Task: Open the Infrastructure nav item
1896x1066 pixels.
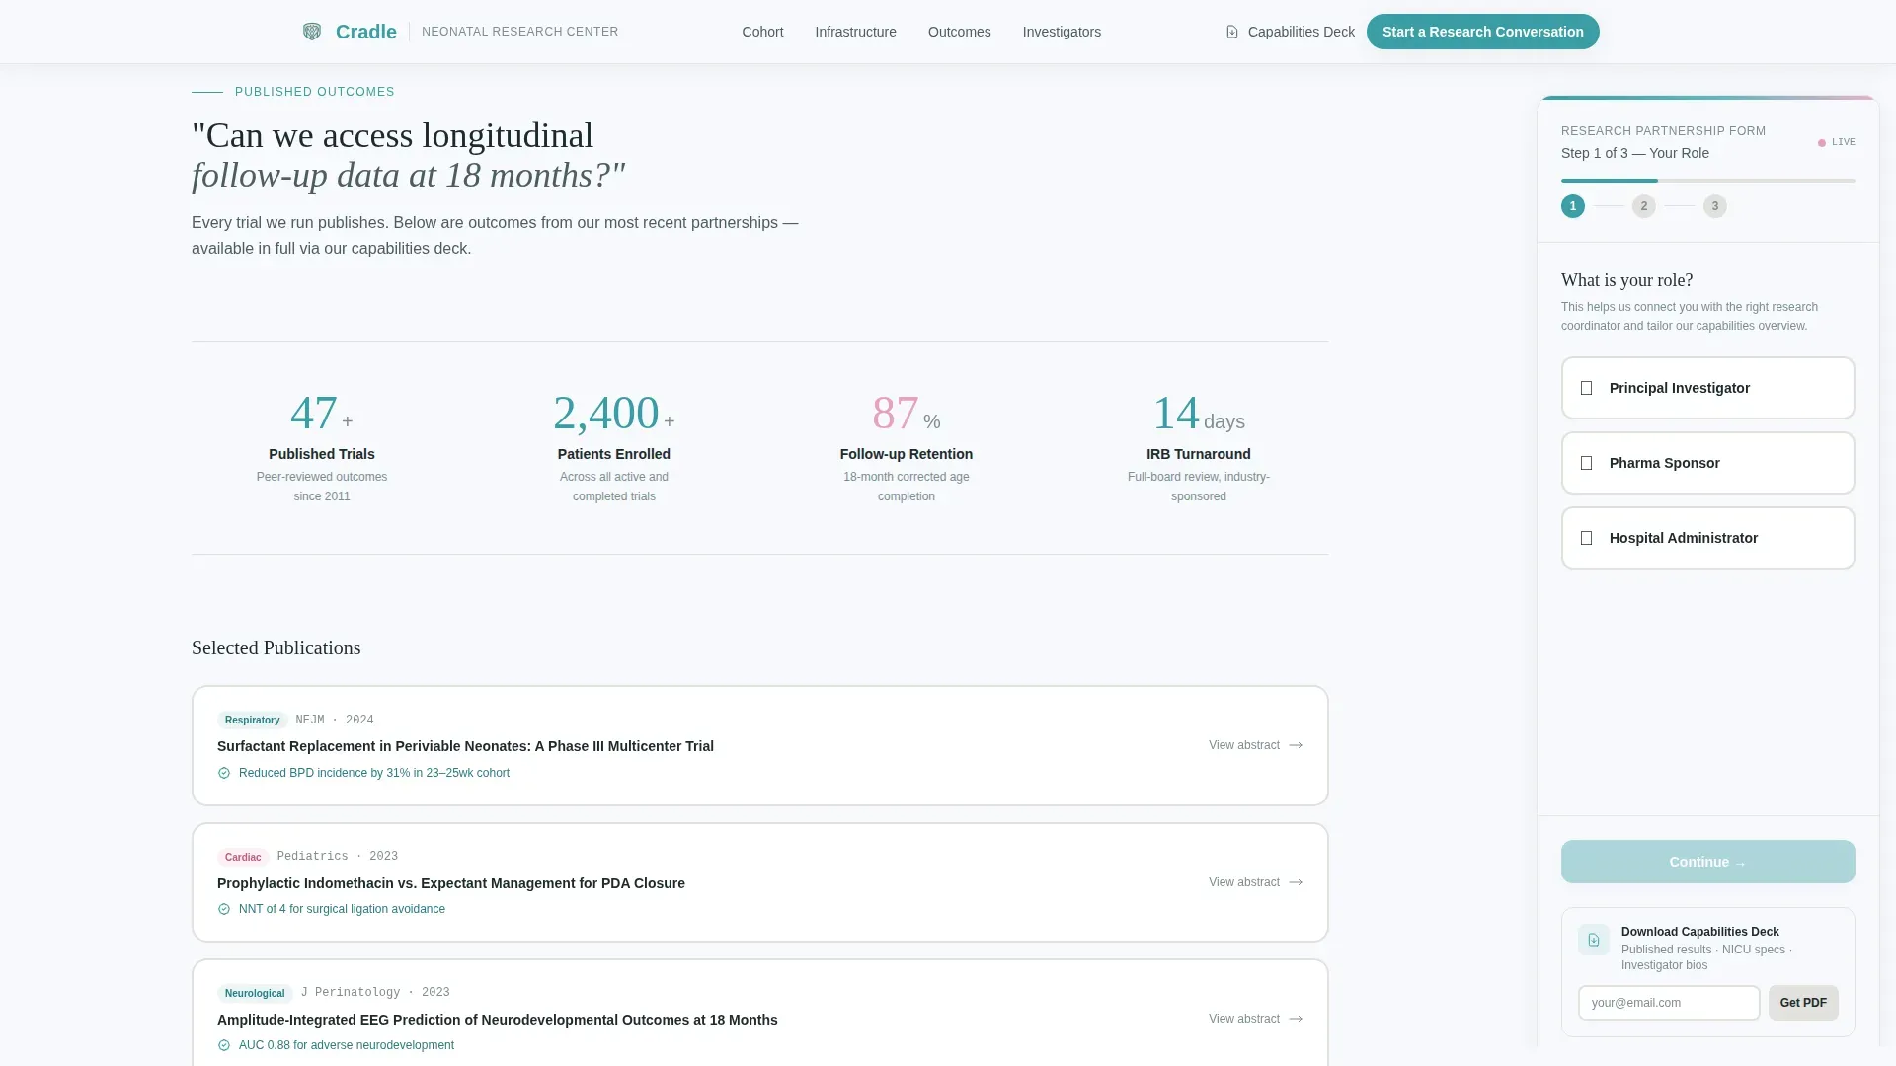Action: pos(855,32)
